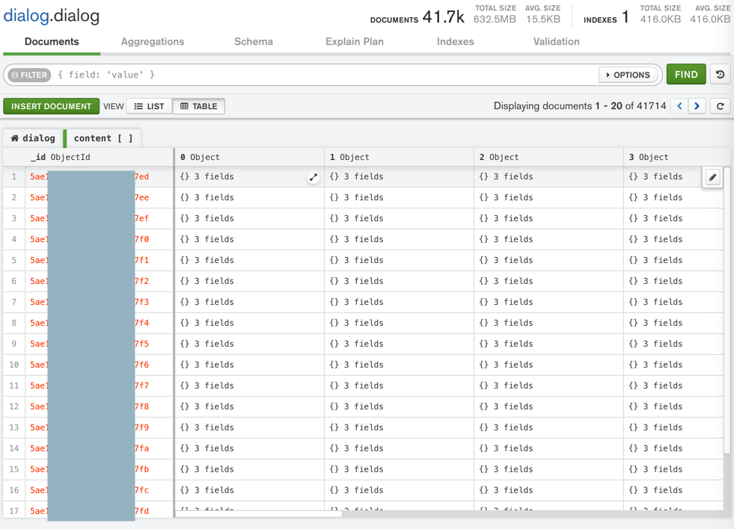This screenshot has height=529, width=734.
Task: Click 0 Object cell in row 11
Action: tap(249, 386)
